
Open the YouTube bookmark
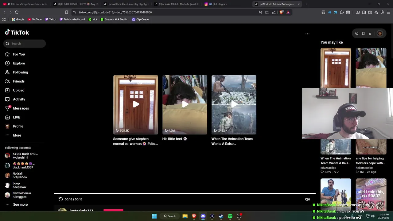(x=34, y=19)
